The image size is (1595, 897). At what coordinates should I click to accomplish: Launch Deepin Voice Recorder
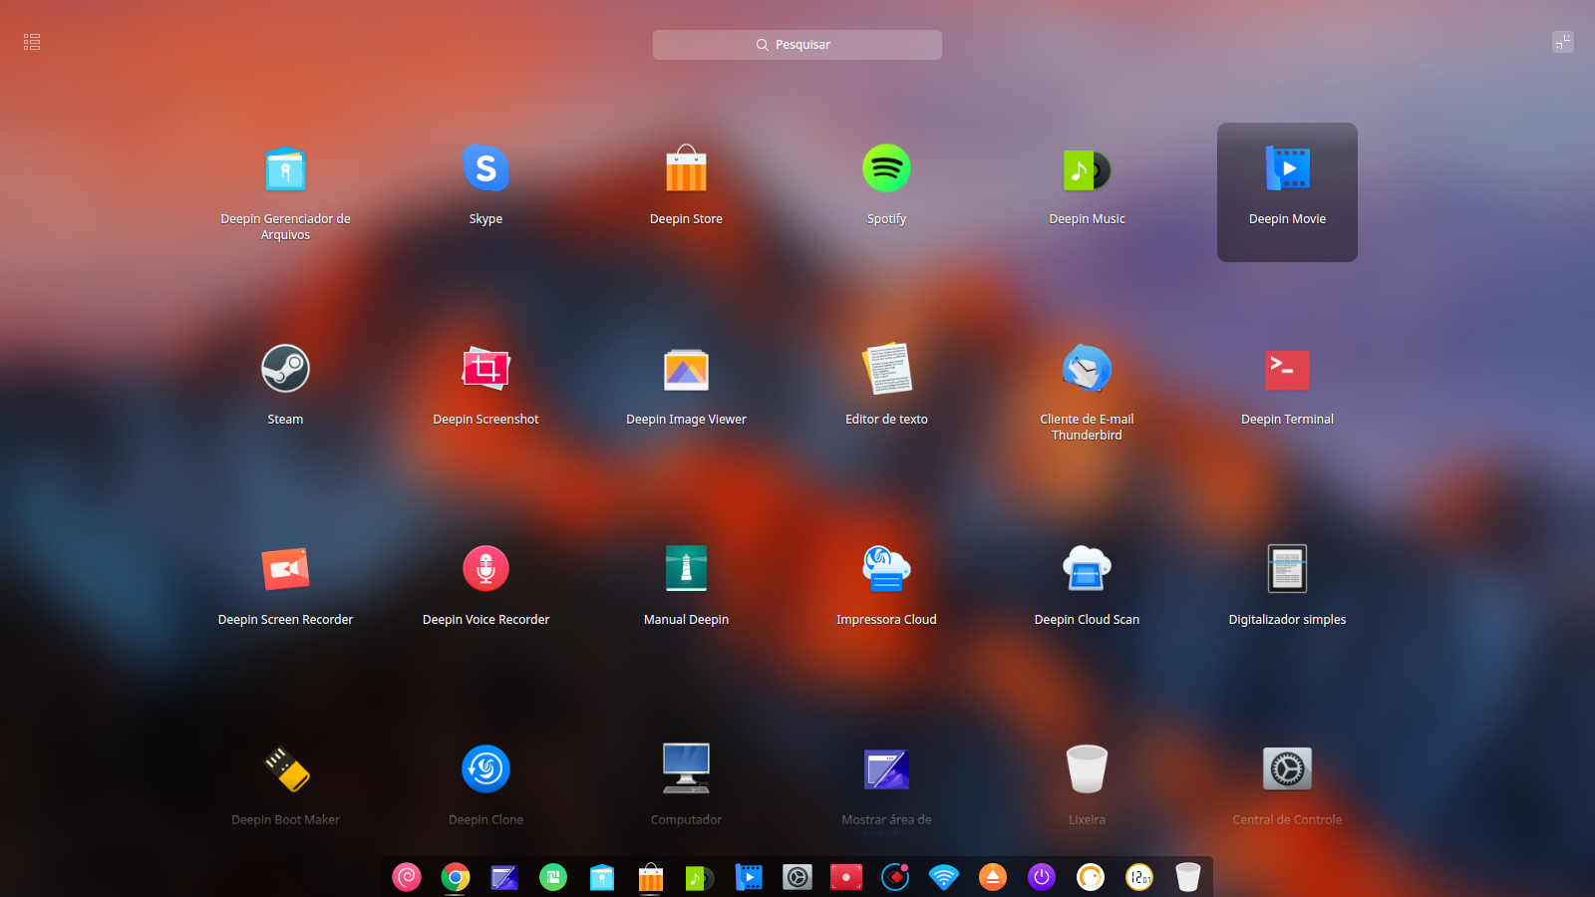tap(485, 569)
